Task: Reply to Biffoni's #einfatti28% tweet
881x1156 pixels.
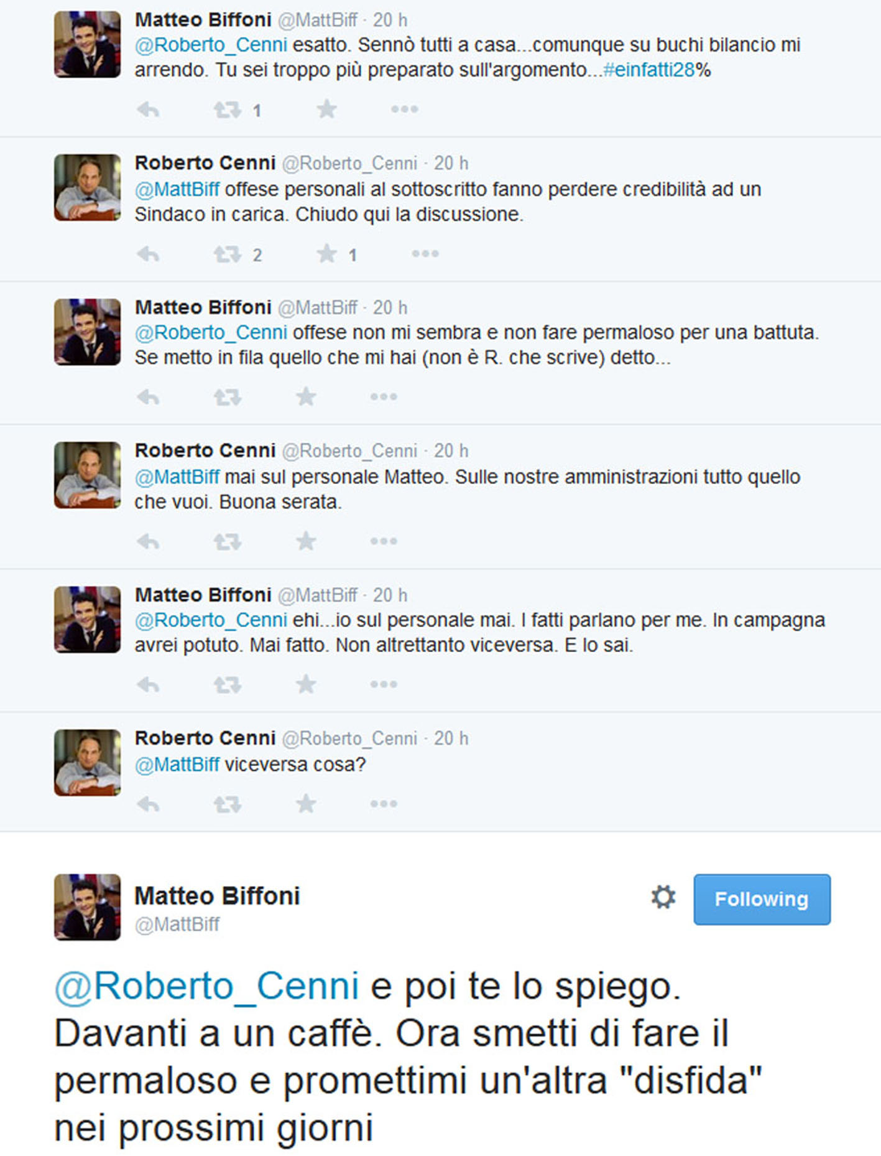Action: 148,110
